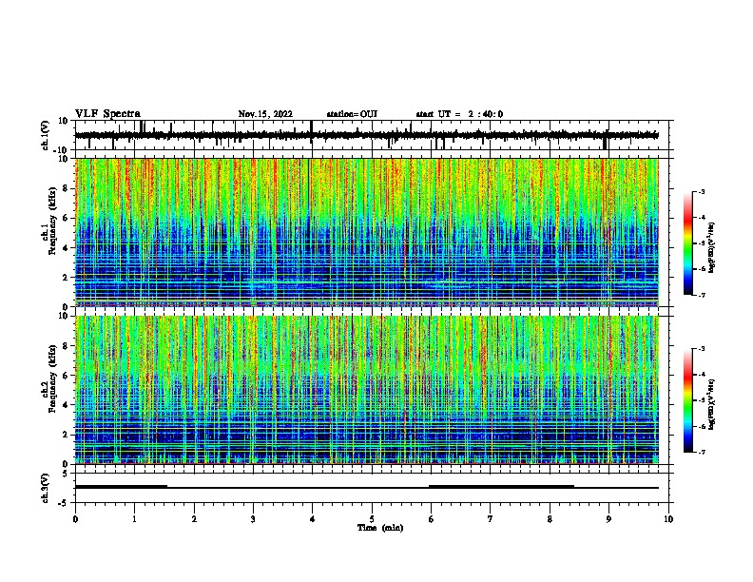This screenshot has width=753, height=582.
Task: Click the "-7" label on ch.1 colorbar
Action: [x=701, y=295]
